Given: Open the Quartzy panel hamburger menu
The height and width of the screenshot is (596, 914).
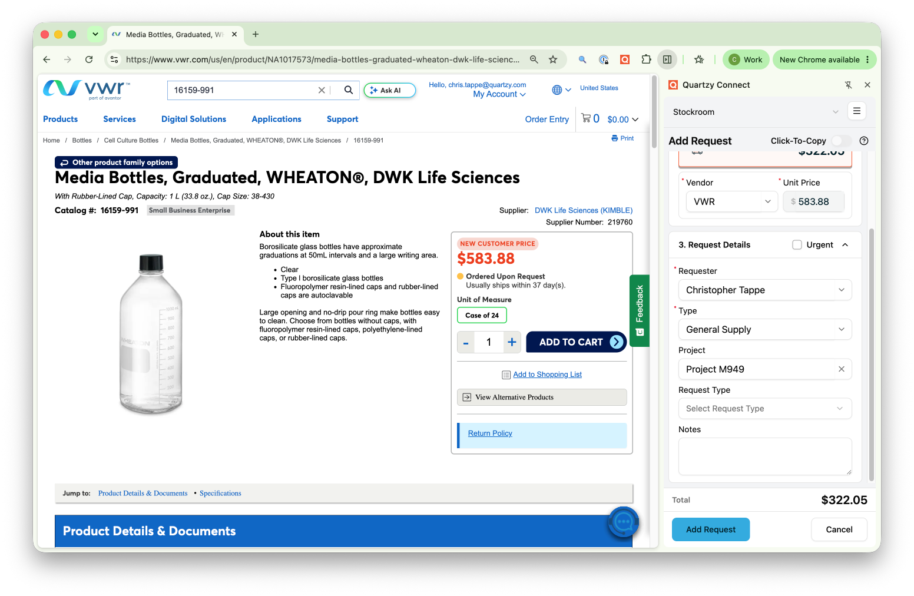Looking at the screenshot, I should pyautogui.click(x=857, y=111).
